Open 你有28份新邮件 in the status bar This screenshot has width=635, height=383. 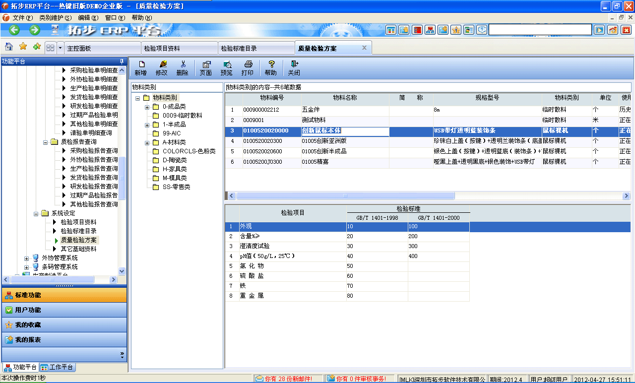[284, 377]
